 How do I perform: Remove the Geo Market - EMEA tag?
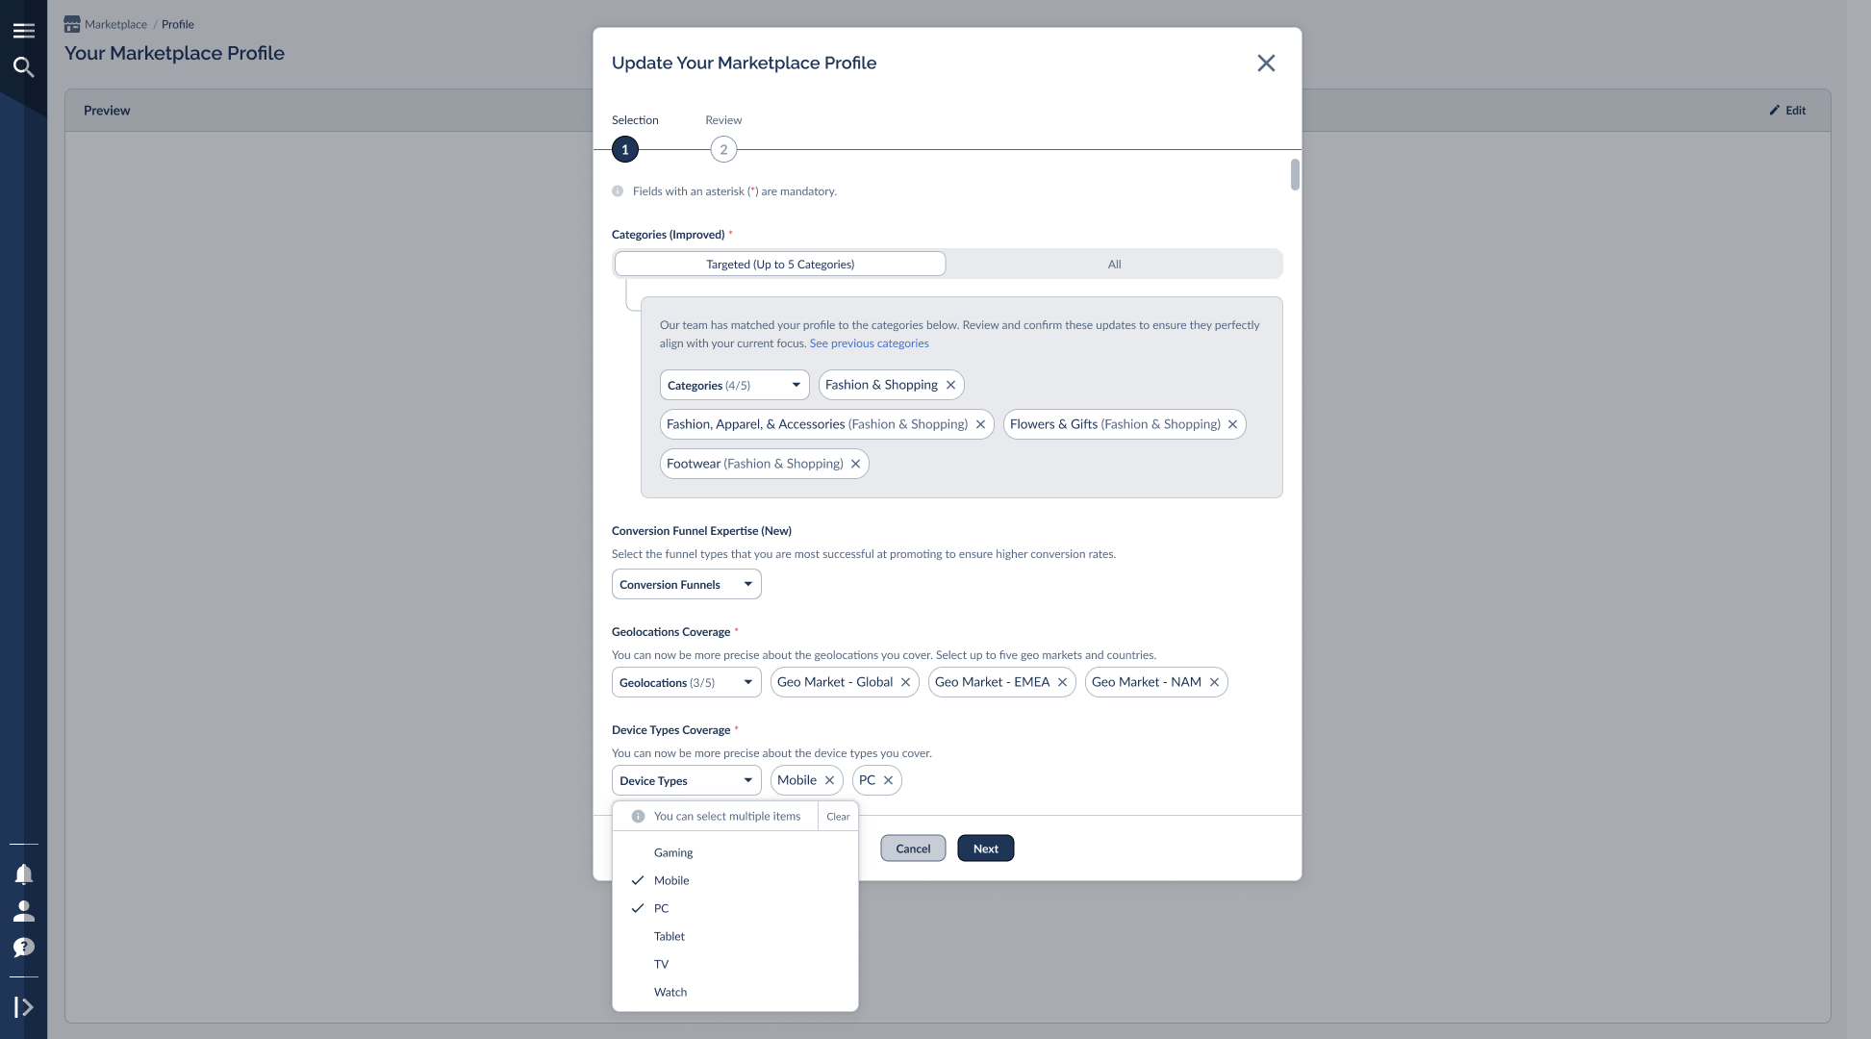pyautogui.click(x=1062, y=682)
